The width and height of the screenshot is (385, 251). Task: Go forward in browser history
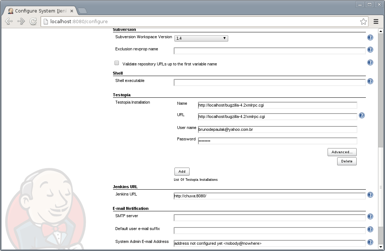(x=21, y=21)
